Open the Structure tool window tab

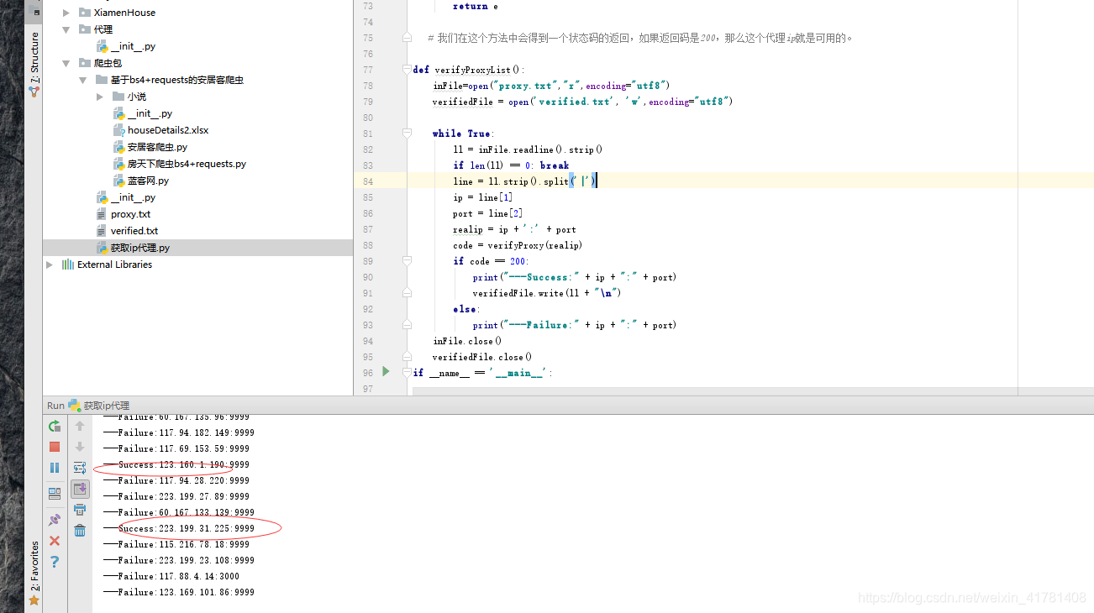pyautogui.click(x=34, y=65)
